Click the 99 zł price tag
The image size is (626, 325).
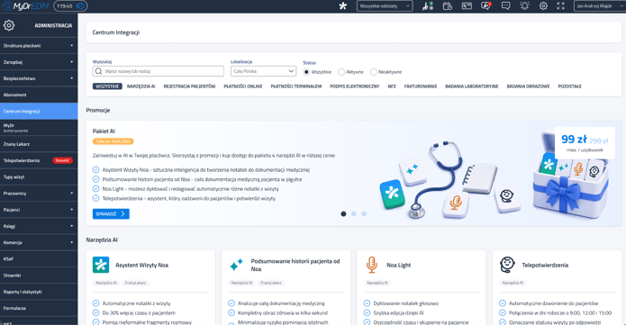(585, 143)
